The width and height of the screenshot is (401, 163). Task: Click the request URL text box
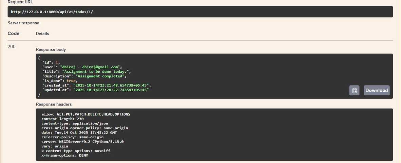(x=200, y=12)
